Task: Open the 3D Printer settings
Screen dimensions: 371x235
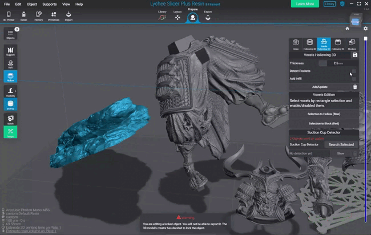Action: click(9, 16)
